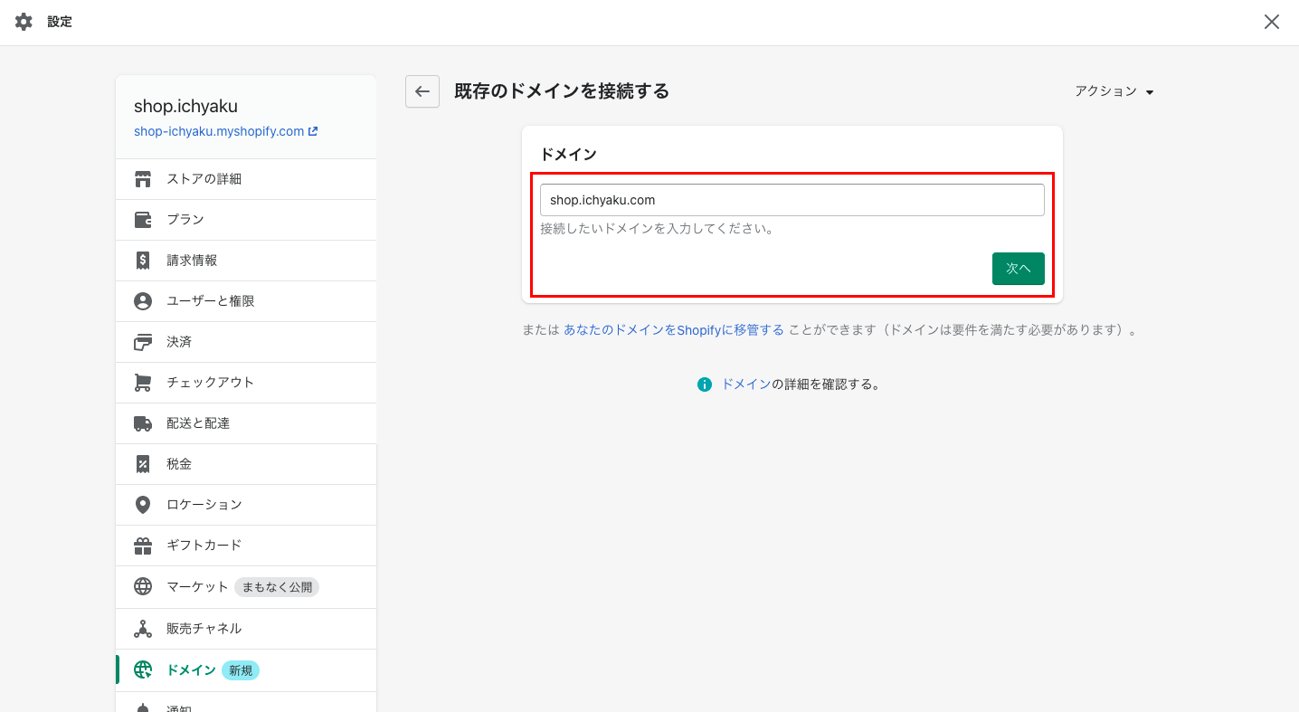Click the まもなく公開 badge
Image resolution: width=1299 pixels, height=712 pixels.
(277, 587)
